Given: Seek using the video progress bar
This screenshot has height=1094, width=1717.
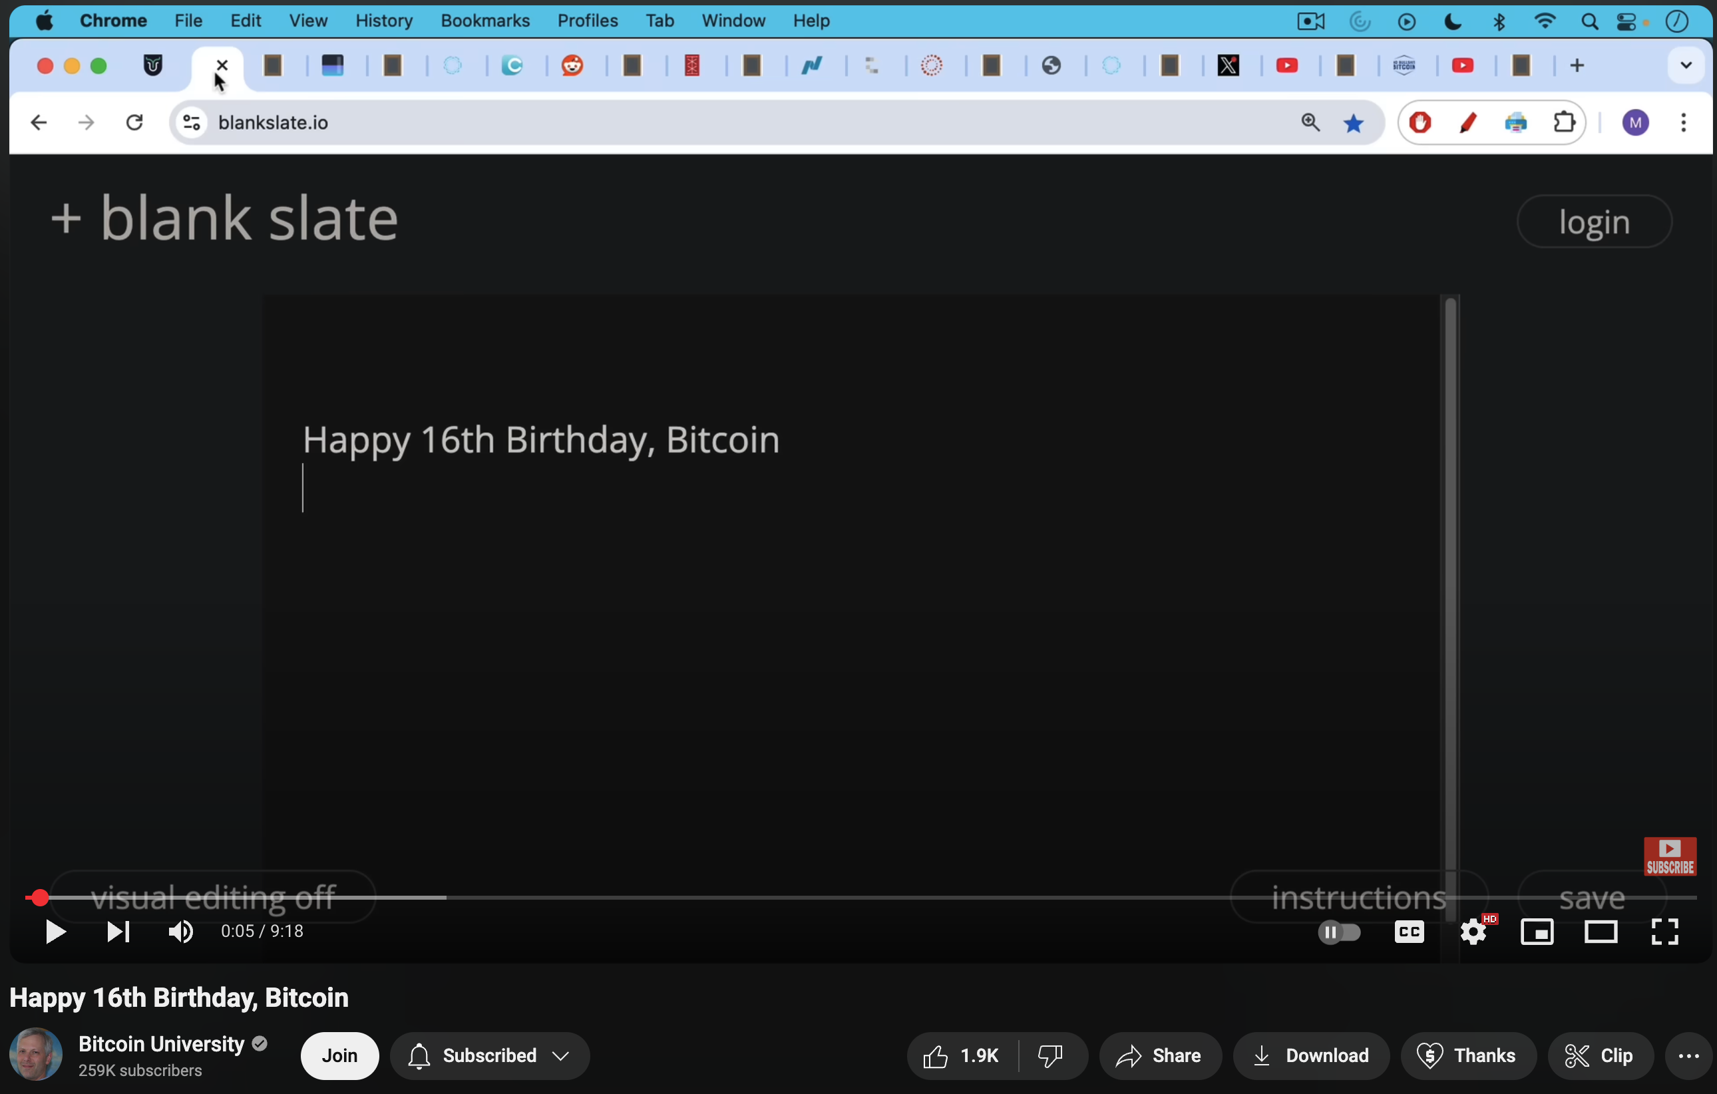Looking at the screenshot, I should (x=856, y=897).
